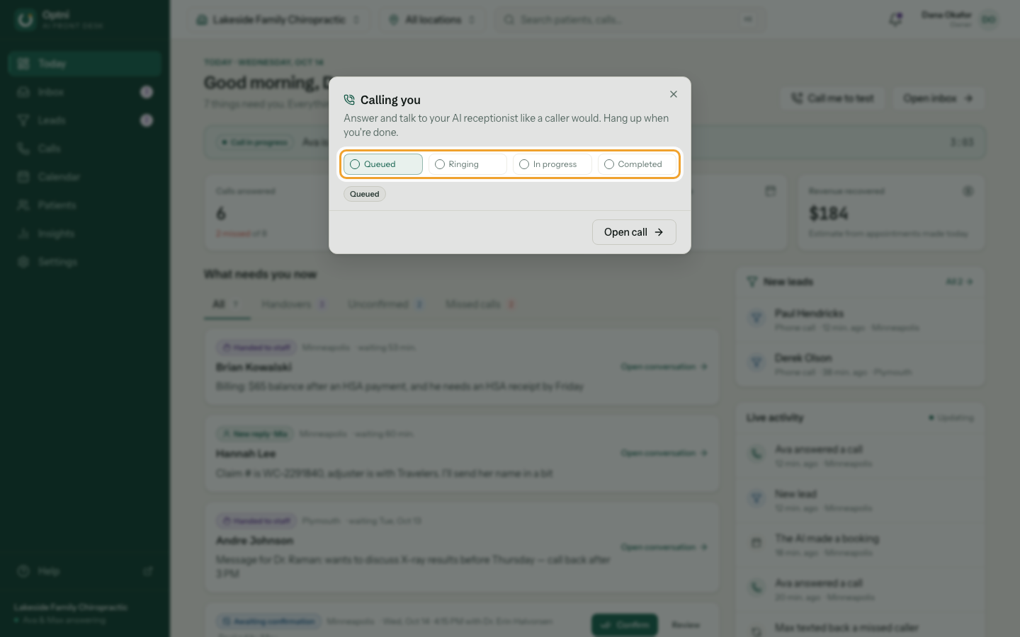Select the Queued radio option
This screenshot has height=637, width=1020.
[382, 164]
